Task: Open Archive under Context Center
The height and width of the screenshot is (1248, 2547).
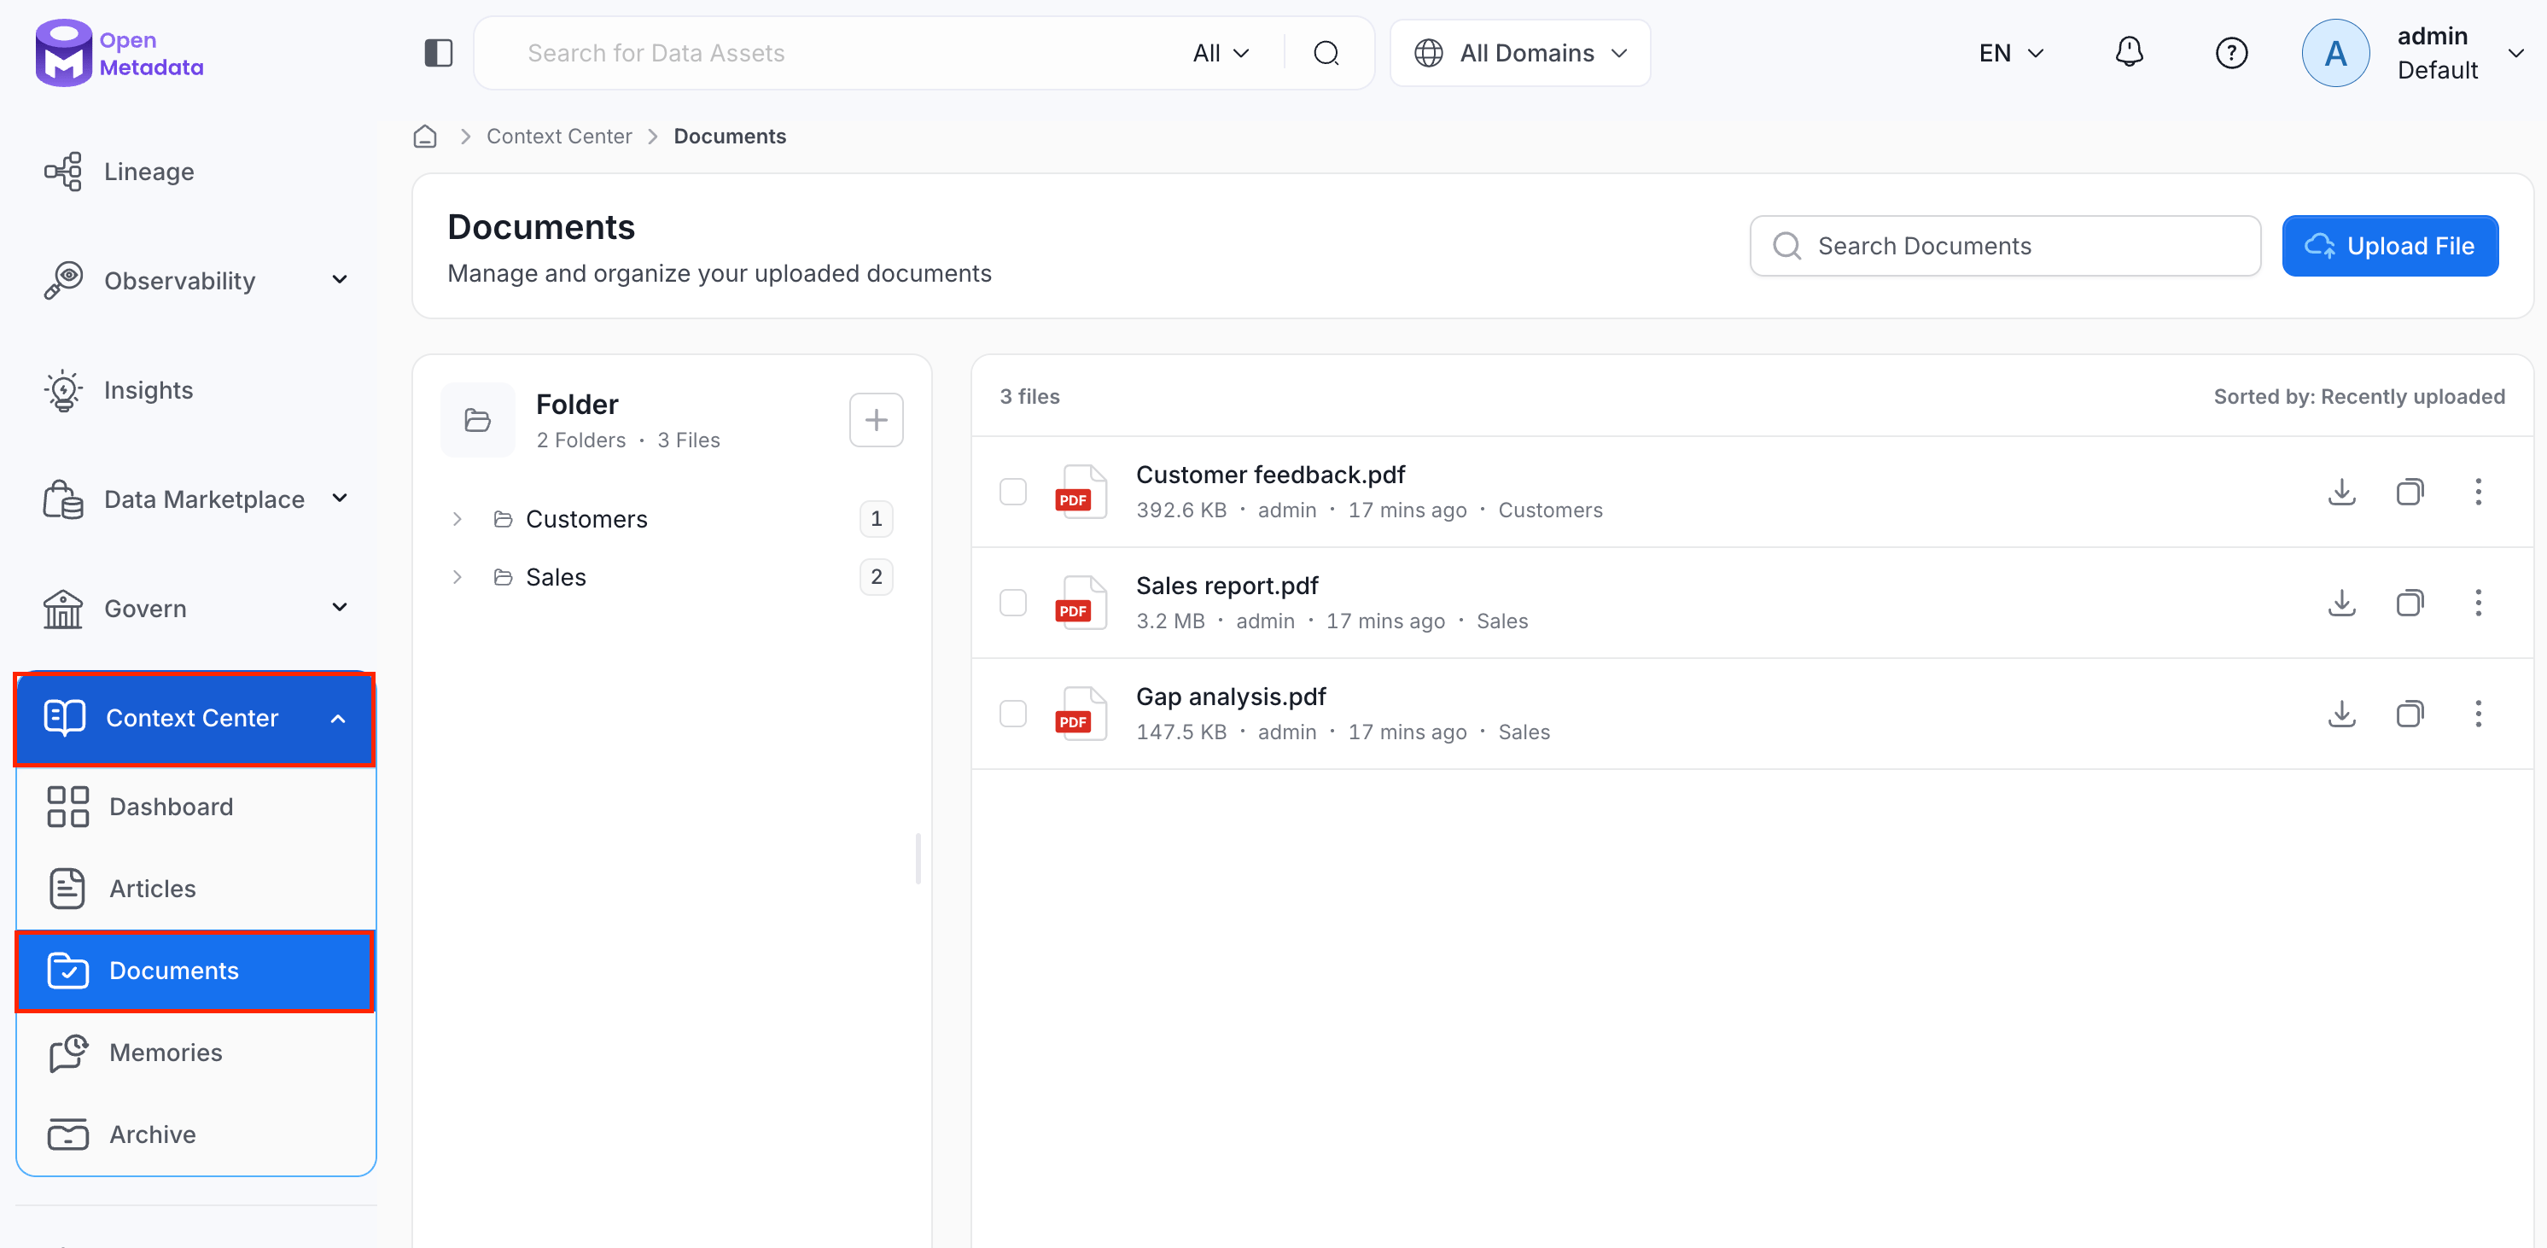Action: (x=195, y=1134)
